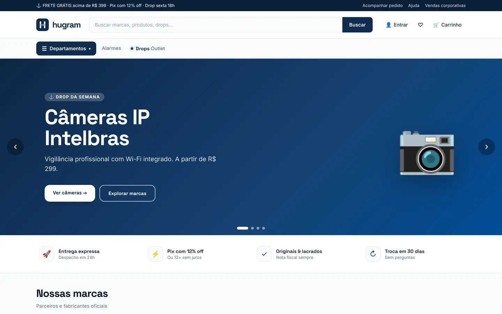Select the second carousel dot
The image size is (502, 314).
click(x=252, y=228)
